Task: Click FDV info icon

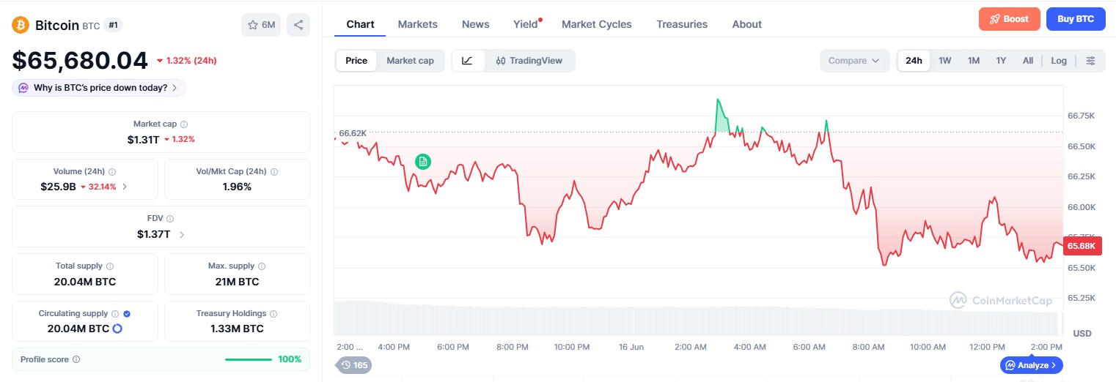Action: (x=170, y=219)
